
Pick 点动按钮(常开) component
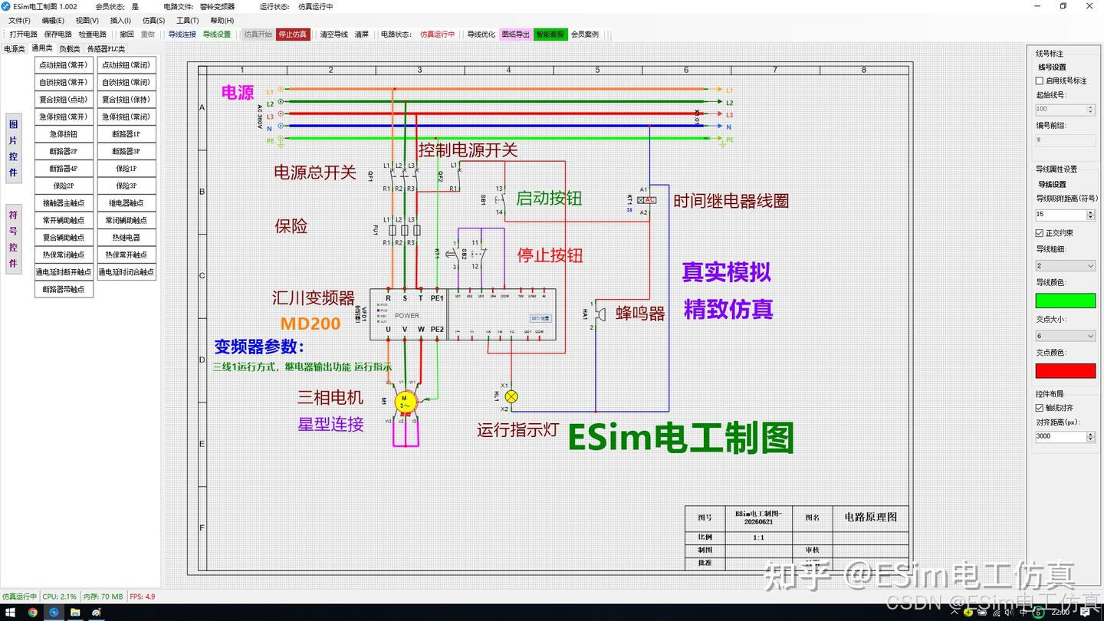click(x=64, y=65)
